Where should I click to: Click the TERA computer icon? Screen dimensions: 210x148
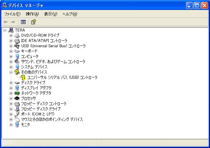click(x=11, y=30)
